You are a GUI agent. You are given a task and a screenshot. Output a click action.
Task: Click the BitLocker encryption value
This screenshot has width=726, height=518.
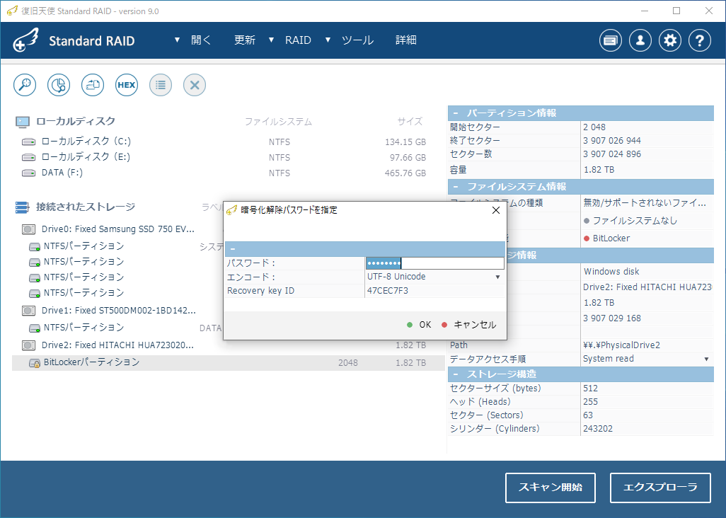pyautogui.click(x=611, y=238)
